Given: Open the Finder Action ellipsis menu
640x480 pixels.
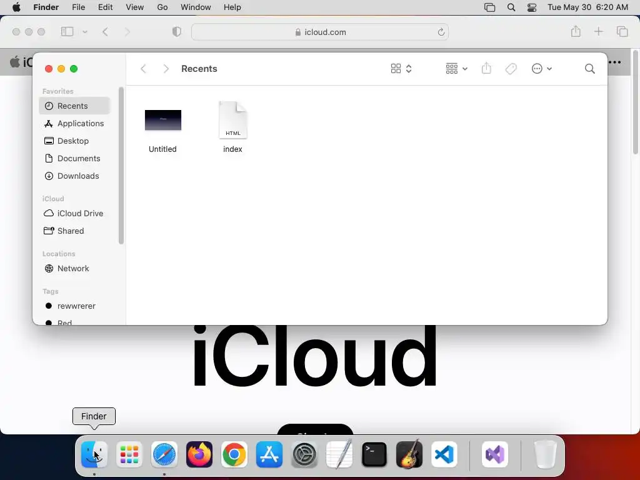Looking at the screenshot, I should click(x=542, y=69).
